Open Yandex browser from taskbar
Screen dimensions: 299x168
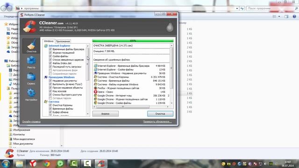point(33,164)
